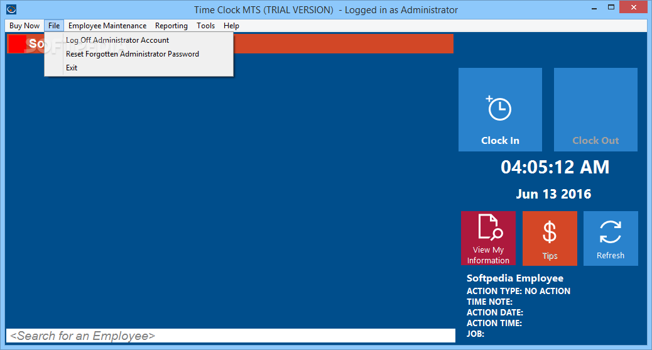This screenshot has height=350, width=652.
Task: Open the Tools menu
Action: (x=206, y=26)
